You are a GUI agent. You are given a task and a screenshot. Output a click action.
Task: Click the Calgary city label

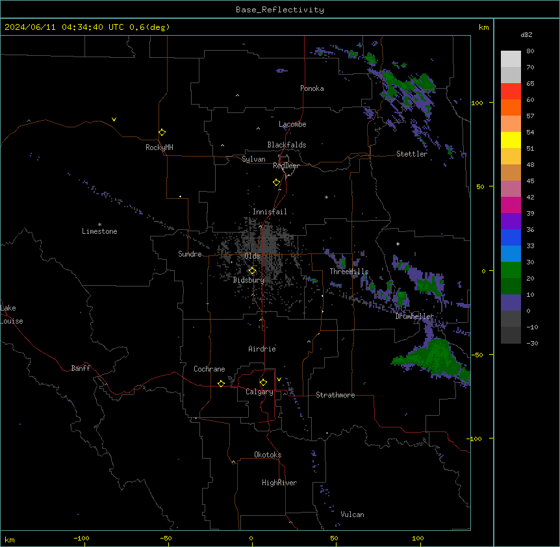pyautogui.click(x=259, y=392)
